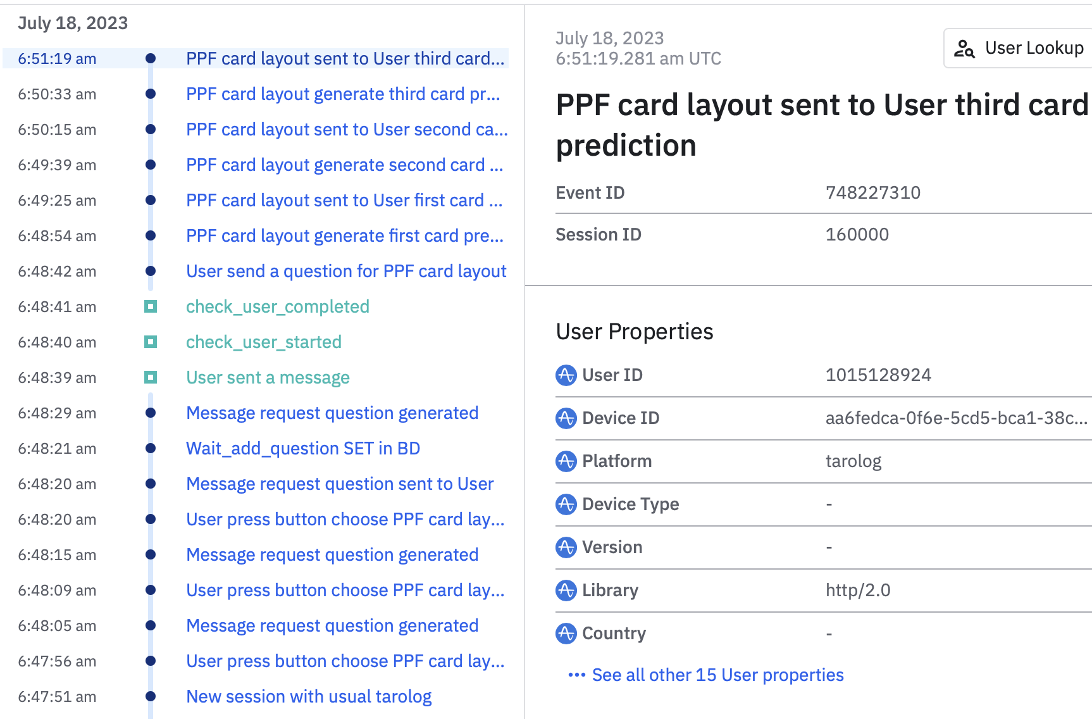
Task: Open 'New session with usual tarolog' event
Action: 309,697
